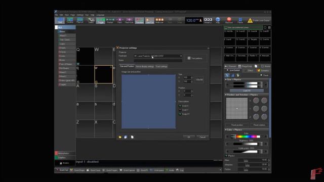Open the File menu

coord(56,15)
